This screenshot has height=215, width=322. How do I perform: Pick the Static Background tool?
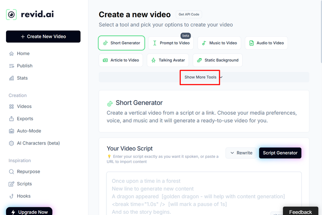tap(218, 60)
